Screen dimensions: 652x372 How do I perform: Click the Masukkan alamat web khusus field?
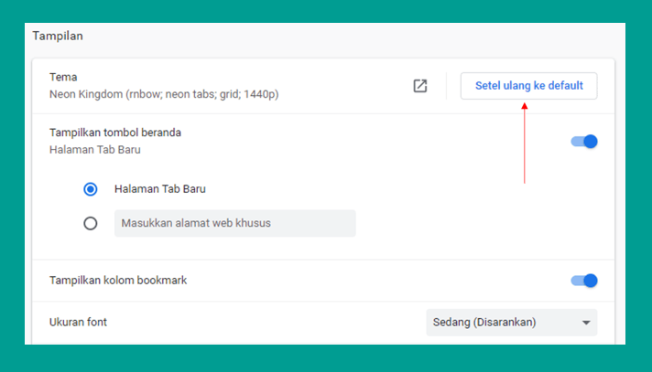coord(235,223)
